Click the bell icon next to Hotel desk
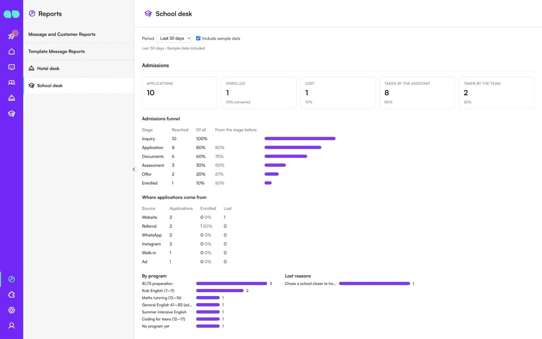This screenshot has width=542, height=339. (32, 68)
